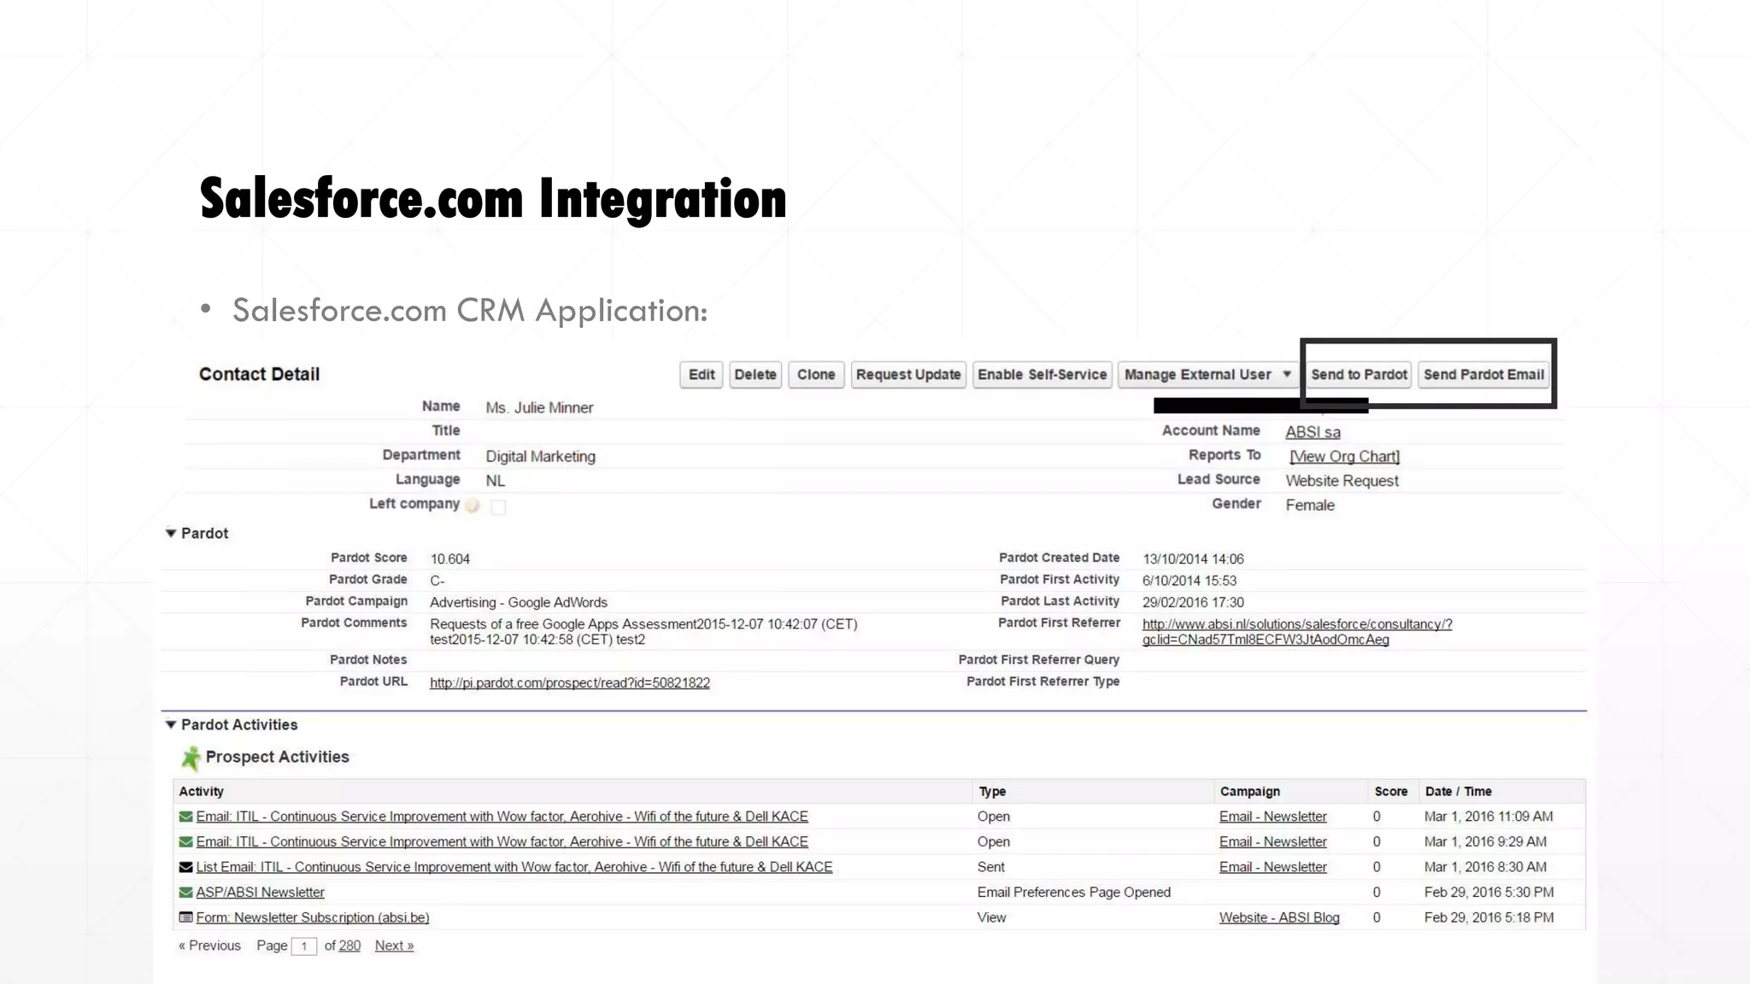
Task: Select the Mar 1, 2016 8:30 AM cell
Action: click(x=1485, y=867)
